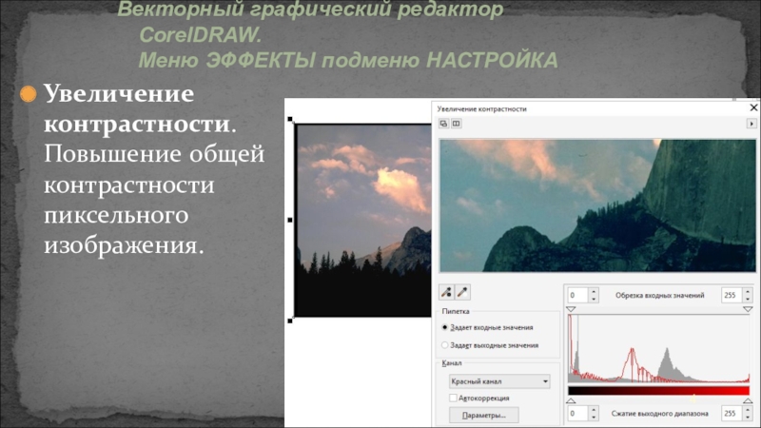Click the red gradient output bar
Viewport: 761px width, 428px height.
pyautogui.click(x=658, y=391)
